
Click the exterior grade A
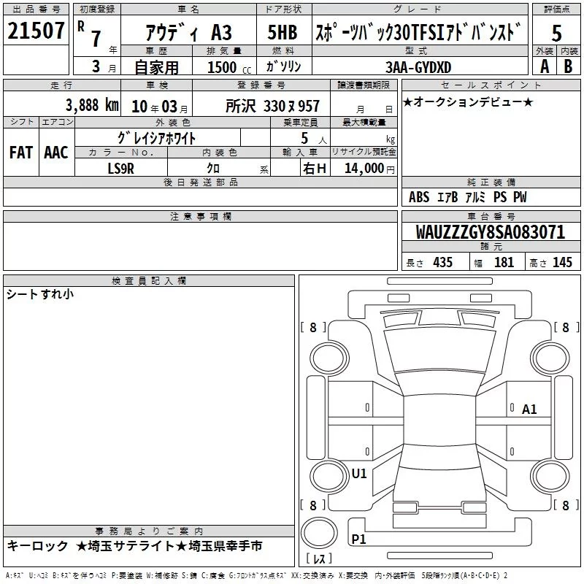[545, 66]
